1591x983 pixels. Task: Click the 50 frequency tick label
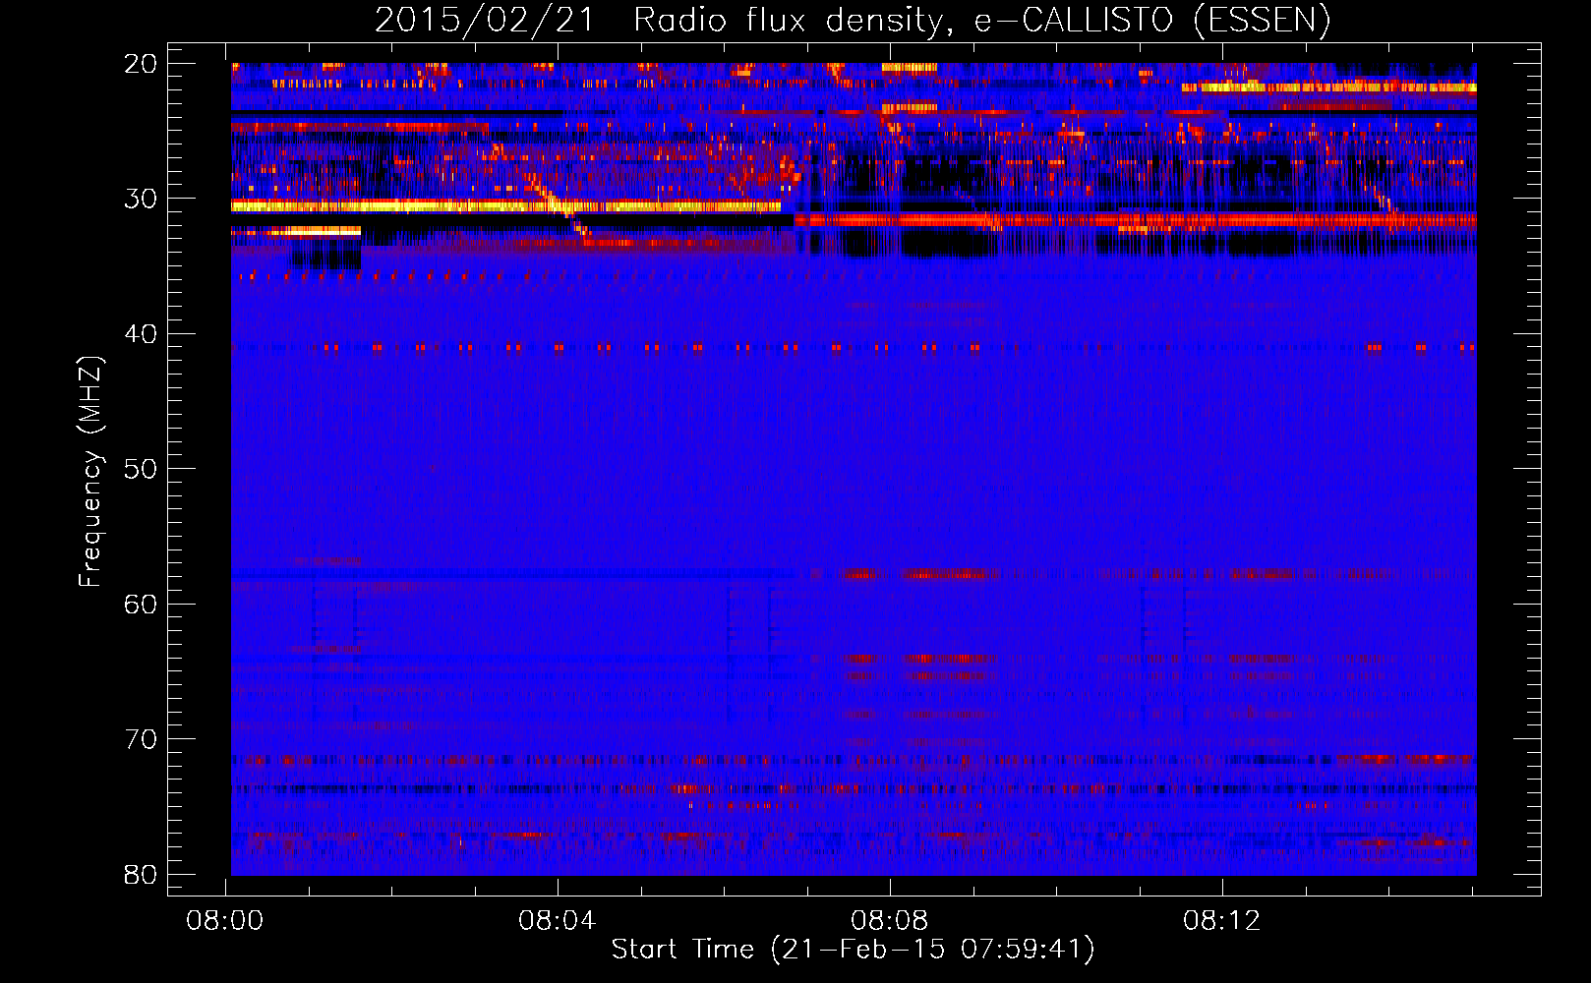click(141, 469)
